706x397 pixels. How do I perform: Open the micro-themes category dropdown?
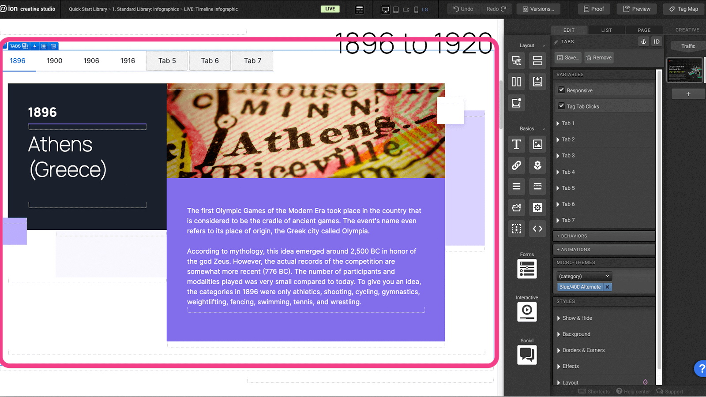(584, 276)
